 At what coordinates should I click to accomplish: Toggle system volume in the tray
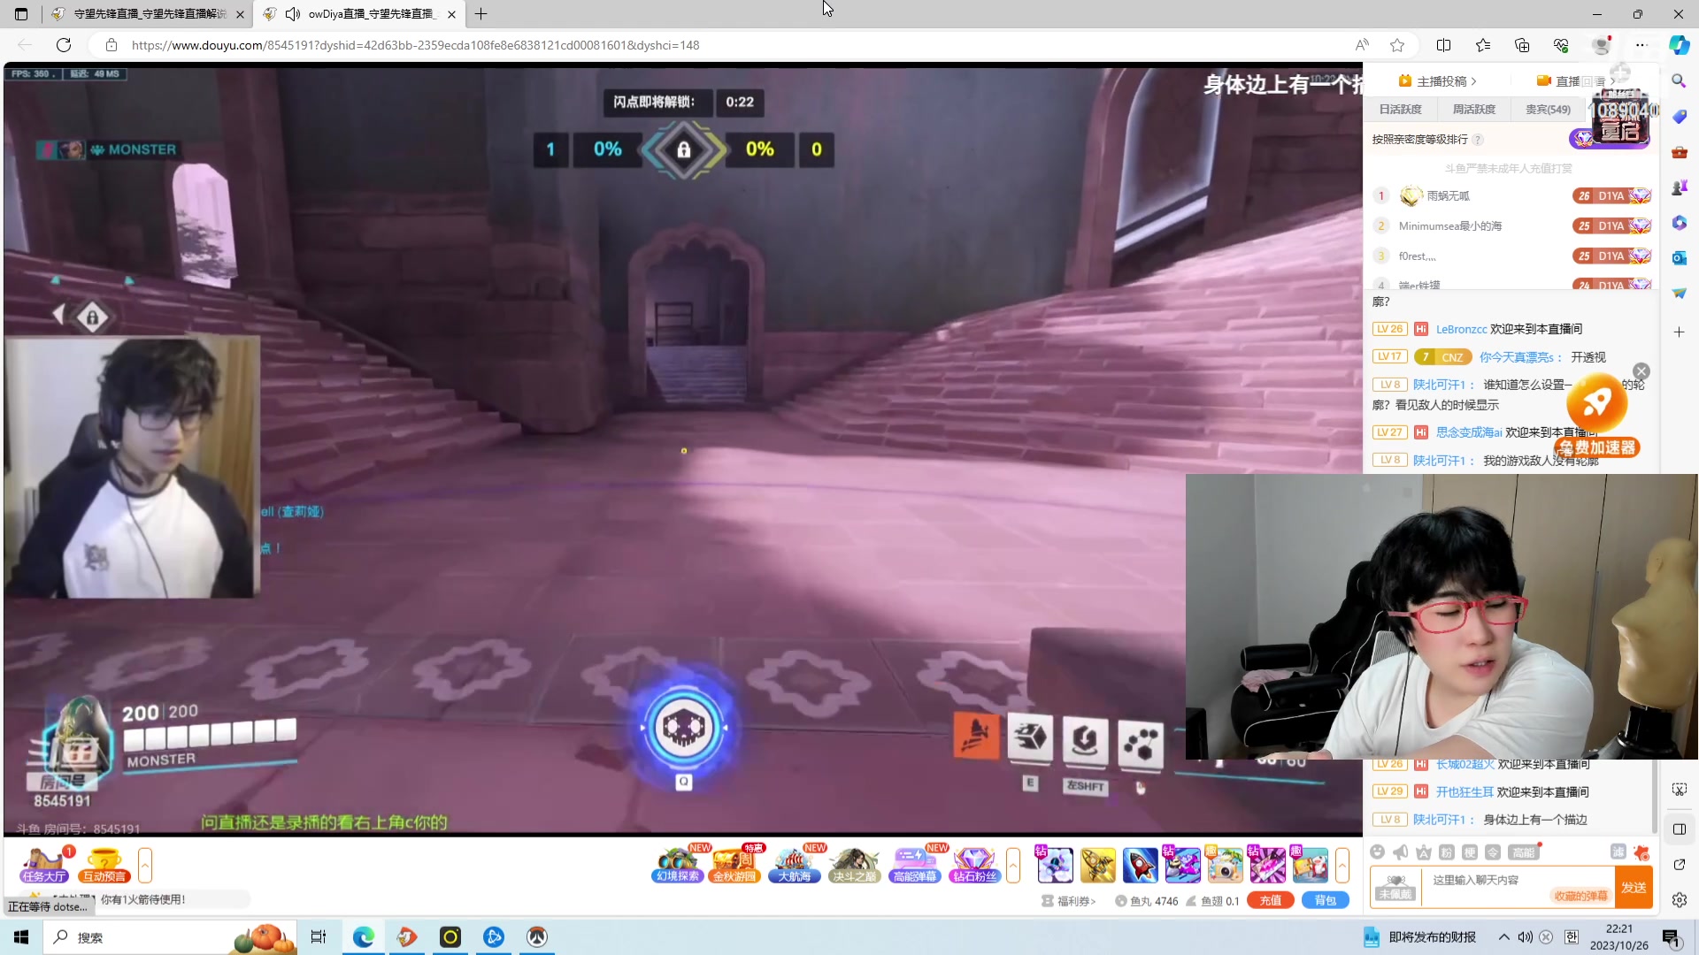pos(1525,937)
